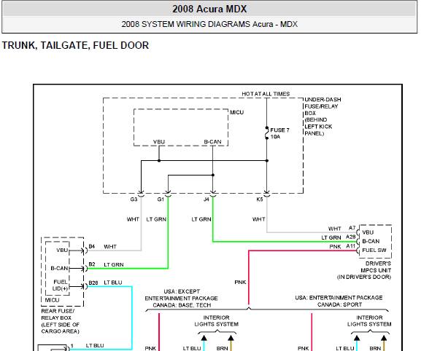Click the 'FUSE 7 10A' label
The width and height of the screenshot is (440, 351).
(279, 133)
